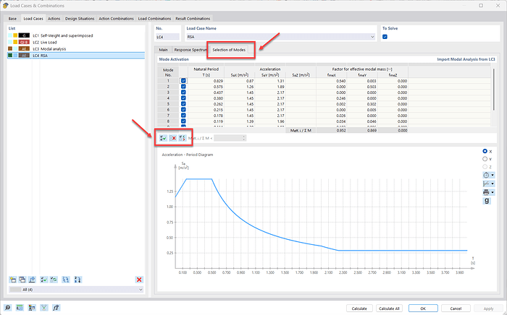Open the Load Case Name dropdown

click(x=373, y=37)
